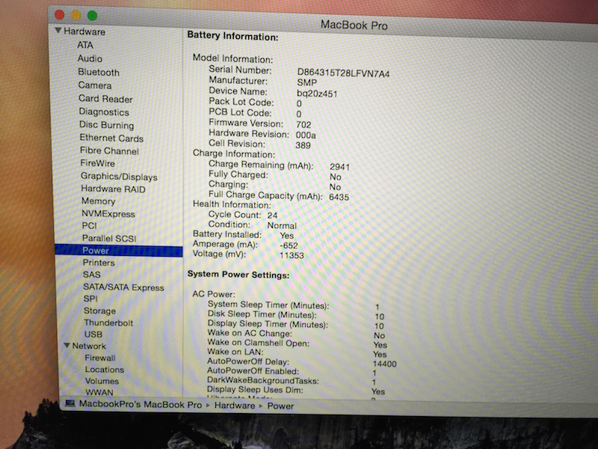This screenshot has height=449, width=598.
Task: Select Hardware RAID entry
Action: tap(113, 189)
